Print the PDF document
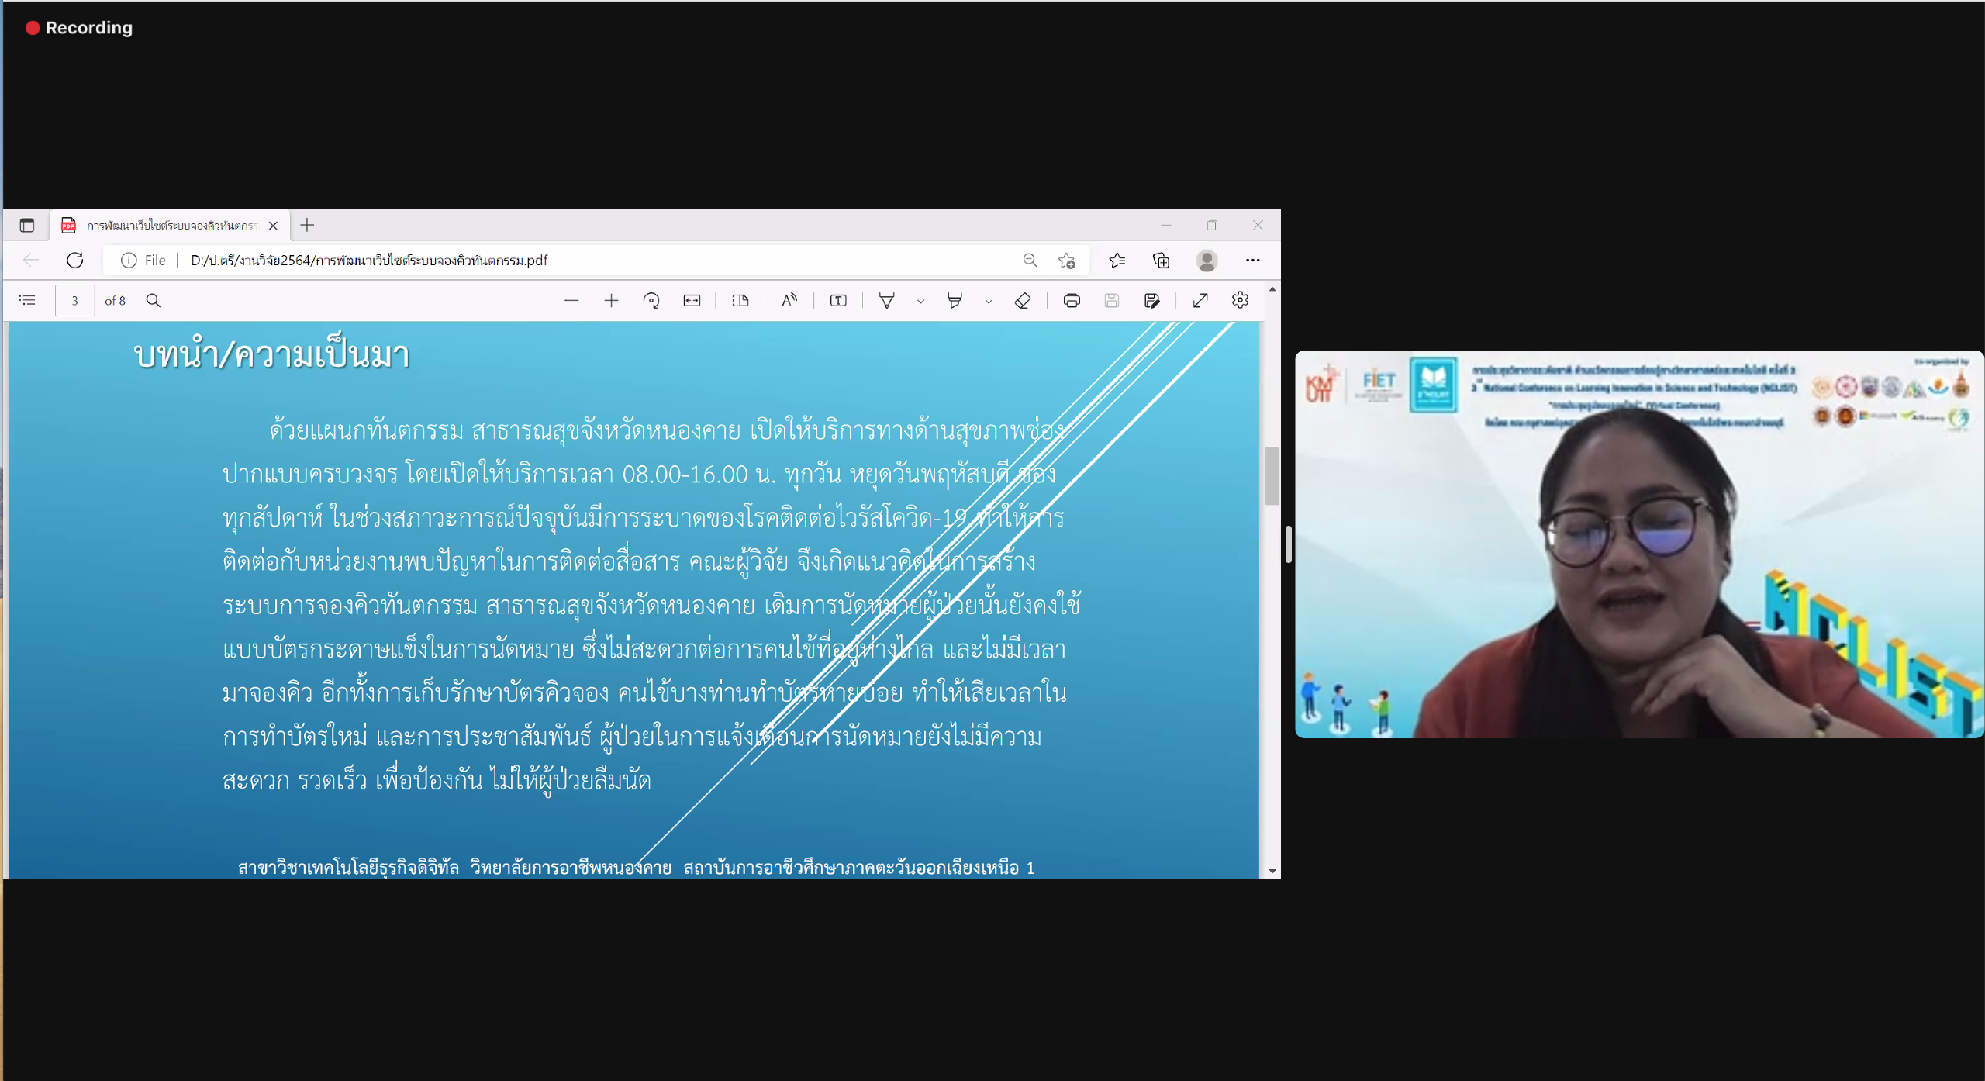The height and width of the screenshot is (1081, 1985). 1072,300
